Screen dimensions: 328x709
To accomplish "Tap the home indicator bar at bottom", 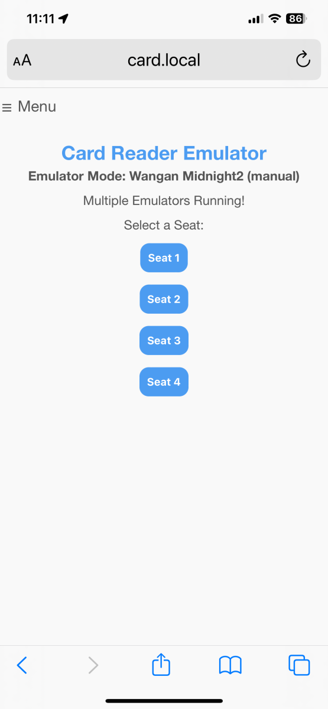I will (x=164, y=701).
